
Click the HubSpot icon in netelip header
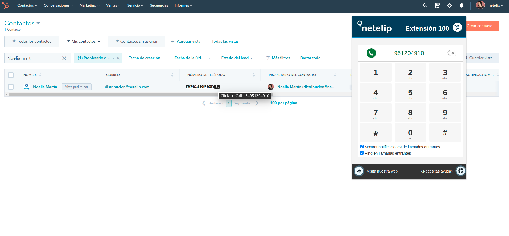coord(457,27)
